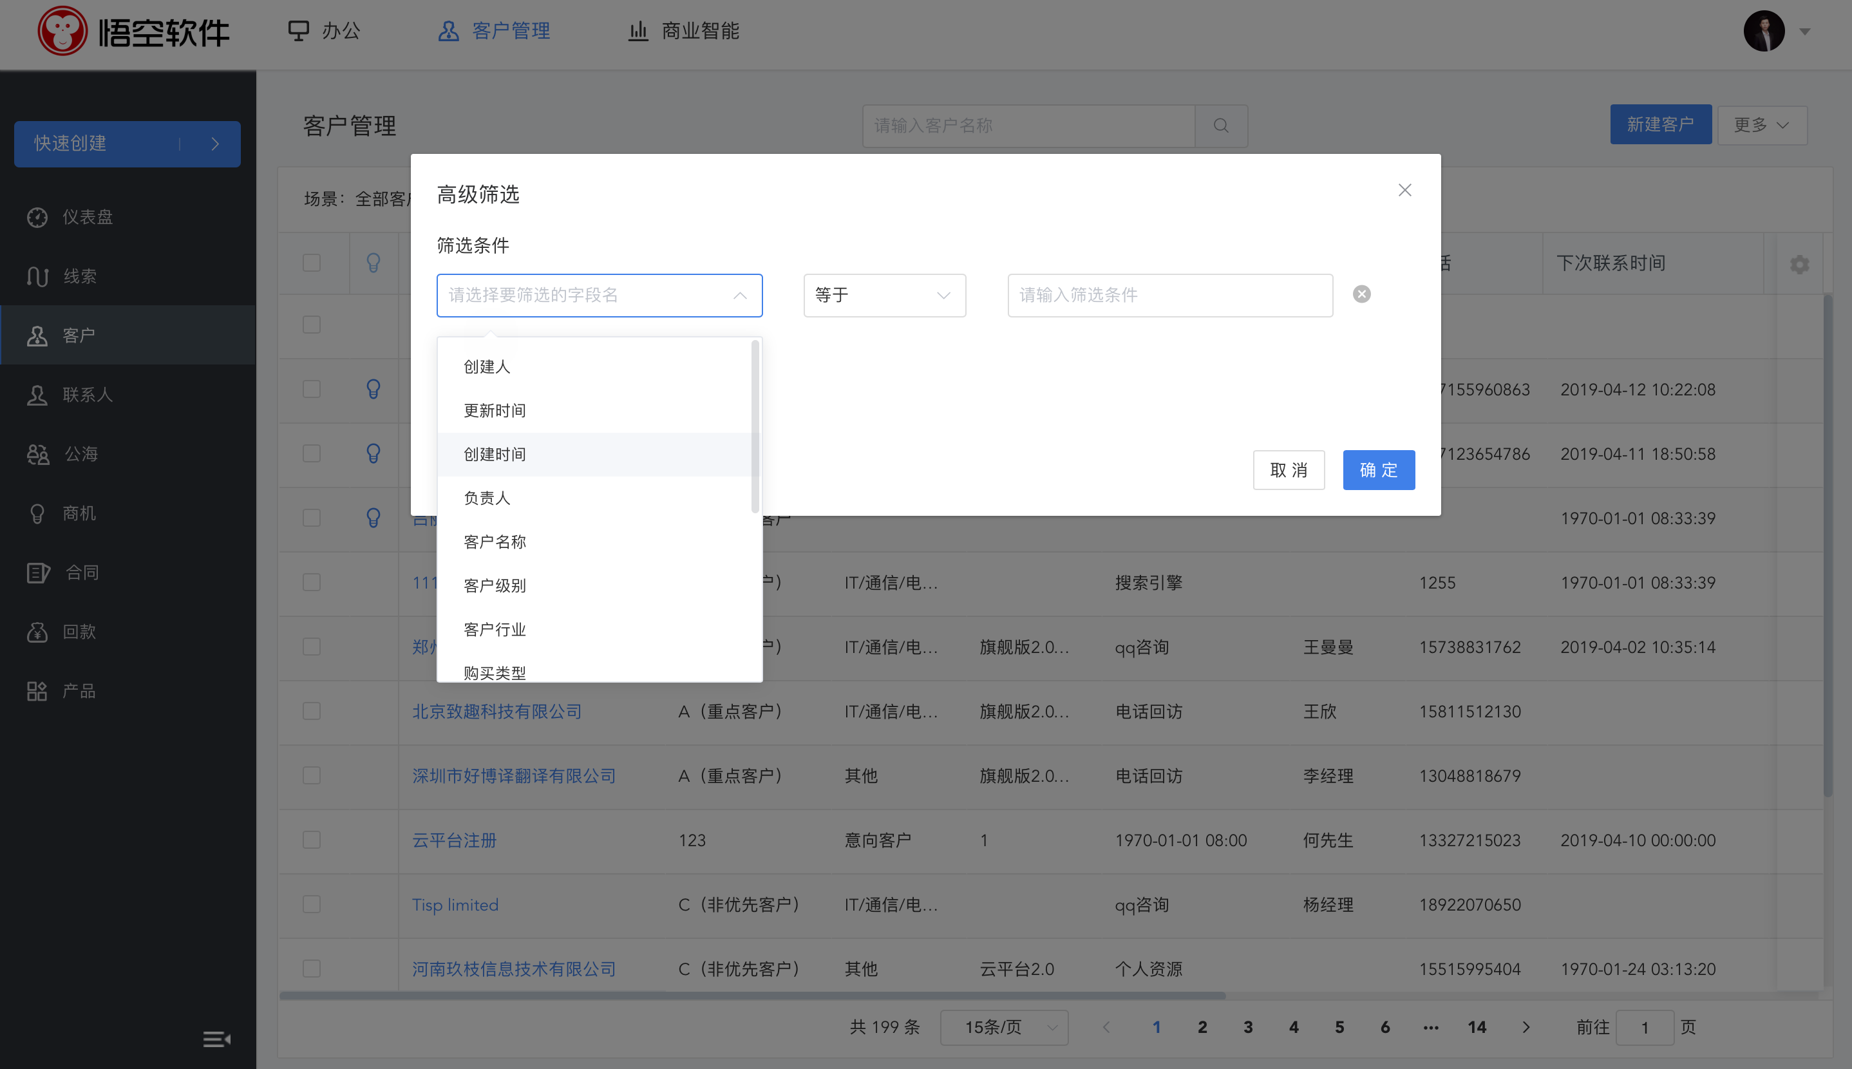Select 客户行业 from filter field list

coord(495,629)
